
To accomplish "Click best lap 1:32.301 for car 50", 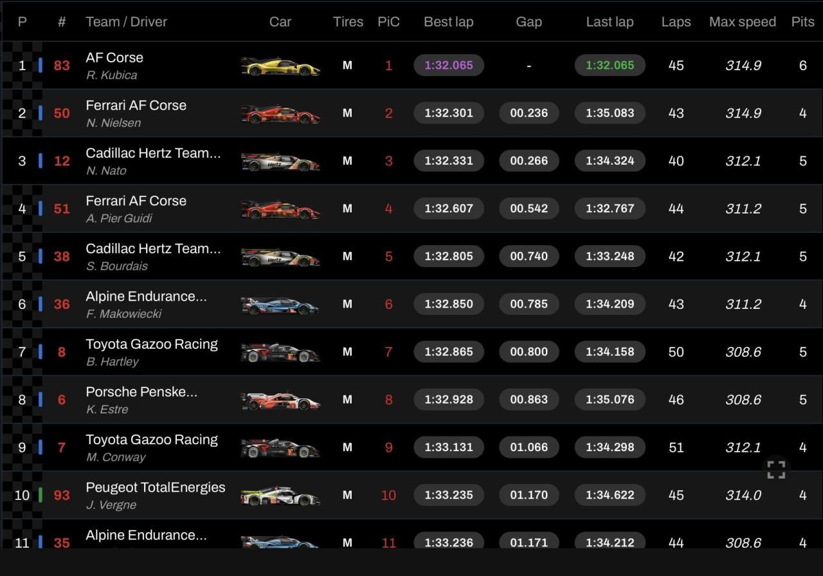I will pos(449,113).
